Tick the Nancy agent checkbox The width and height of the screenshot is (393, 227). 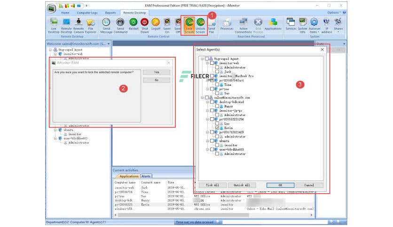(217, 106)
